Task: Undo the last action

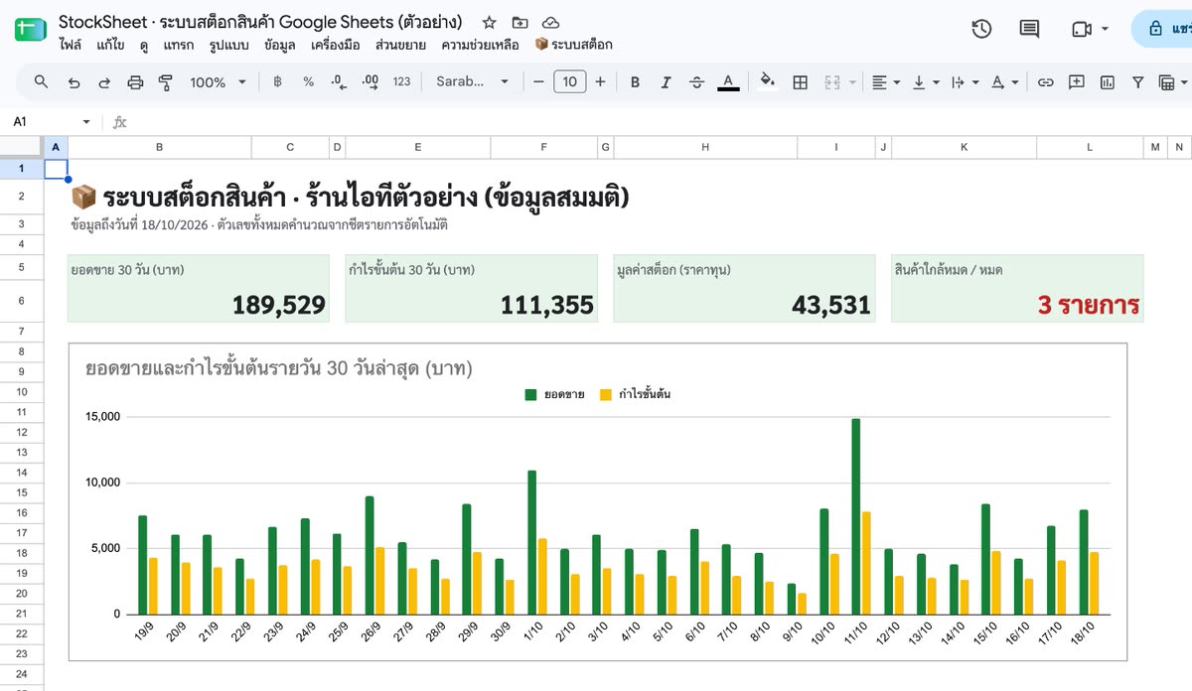Action: [74, 82]
